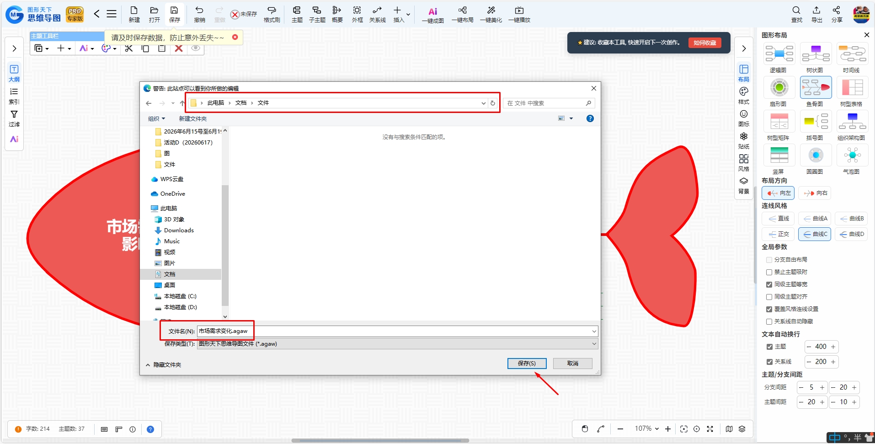Open the 组织 dropdown in the dialog
The height and width of the screenshot is (444, 875).
[x=156, y=118]
